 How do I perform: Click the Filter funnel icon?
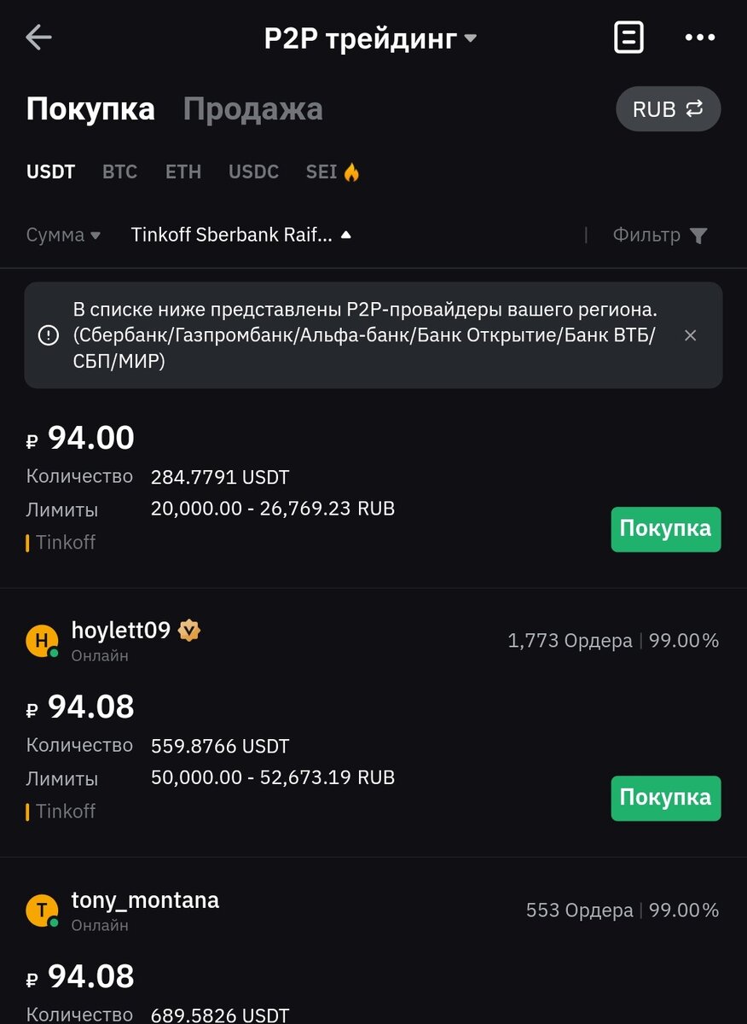click(x=698, y=236)
